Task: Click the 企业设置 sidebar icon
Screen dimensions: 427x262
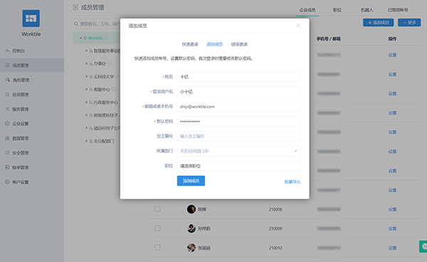Action: pyautogui.click(x=7, y=124)
